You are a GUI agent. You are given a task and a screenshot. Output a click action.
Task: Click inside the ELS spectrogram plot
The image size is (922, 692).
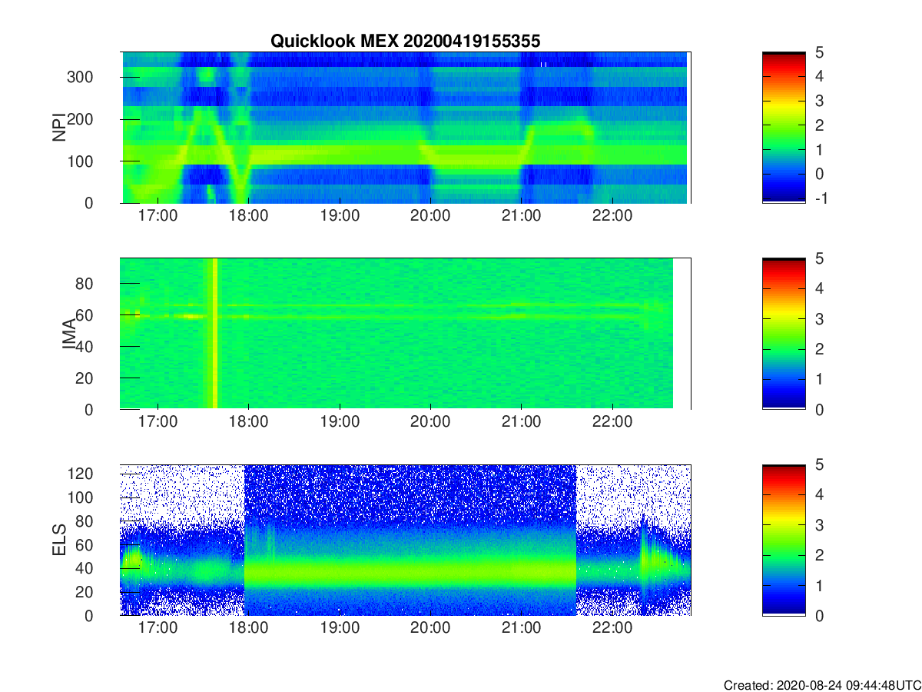(x=405, y=540)
